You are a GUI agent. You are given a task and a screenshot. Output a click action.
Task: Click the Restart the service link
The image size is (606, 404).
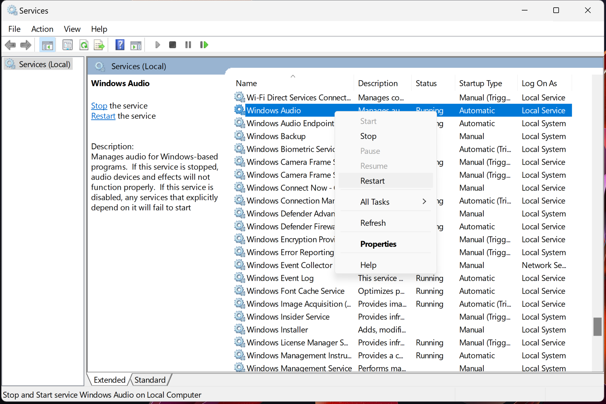point(103,116)
